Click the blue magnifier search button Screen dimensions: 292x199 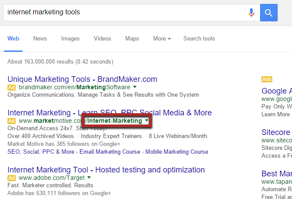(269, 12)
